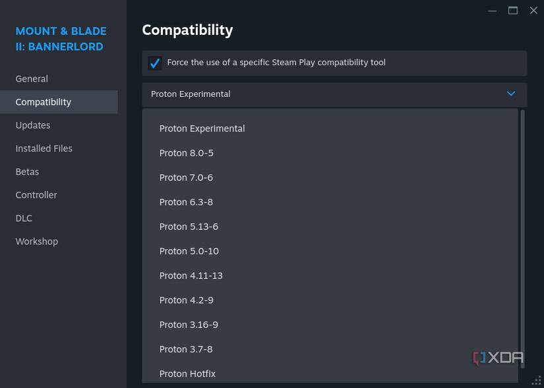Open the Workshop settings section

click(x=36, y=241)
